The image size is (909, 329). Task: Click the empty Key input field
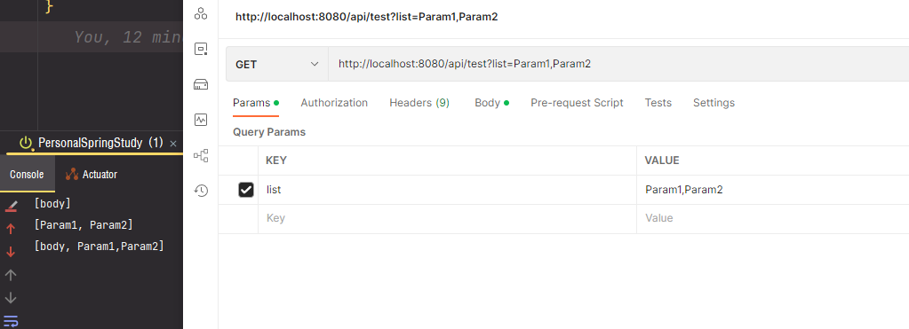pos(447,218)
